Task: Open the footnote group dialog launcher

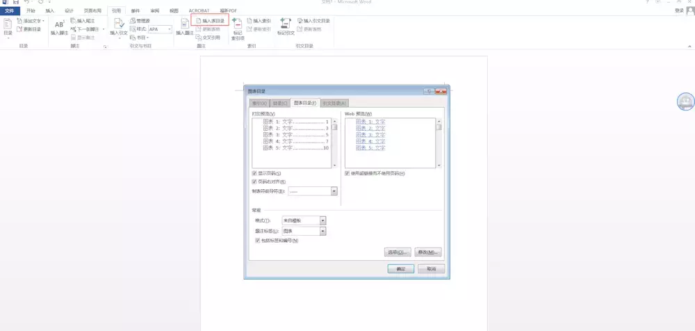Action: tap(106, 46)
